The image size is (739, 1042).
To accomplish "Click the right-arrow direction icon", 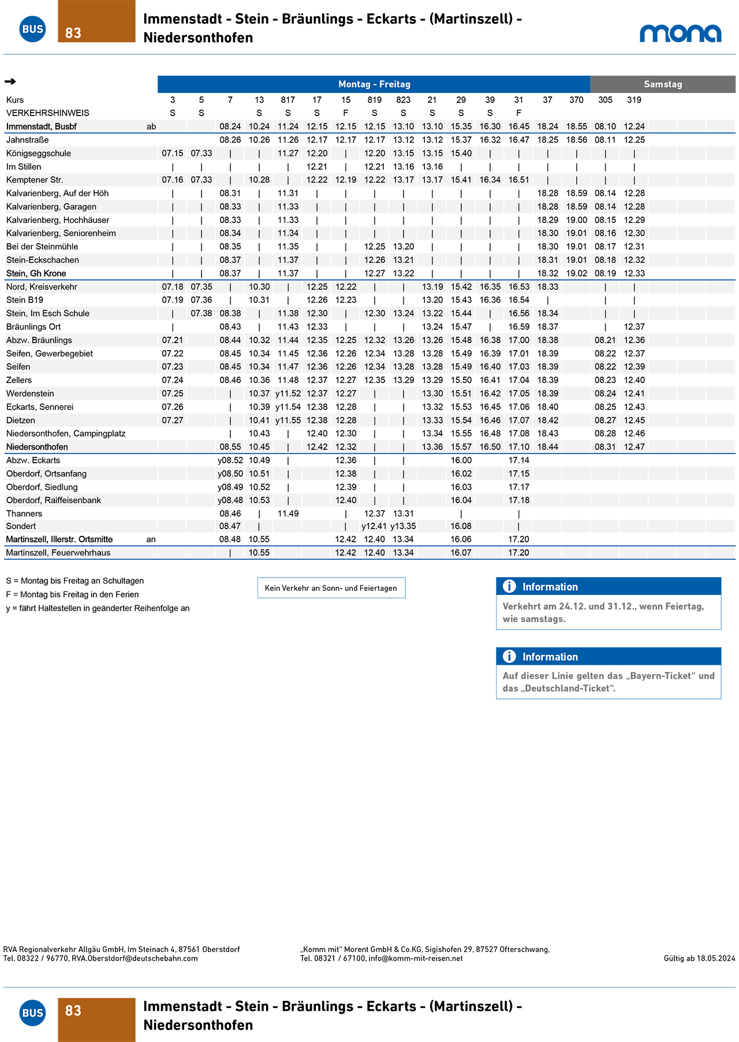I will (10, 81).
